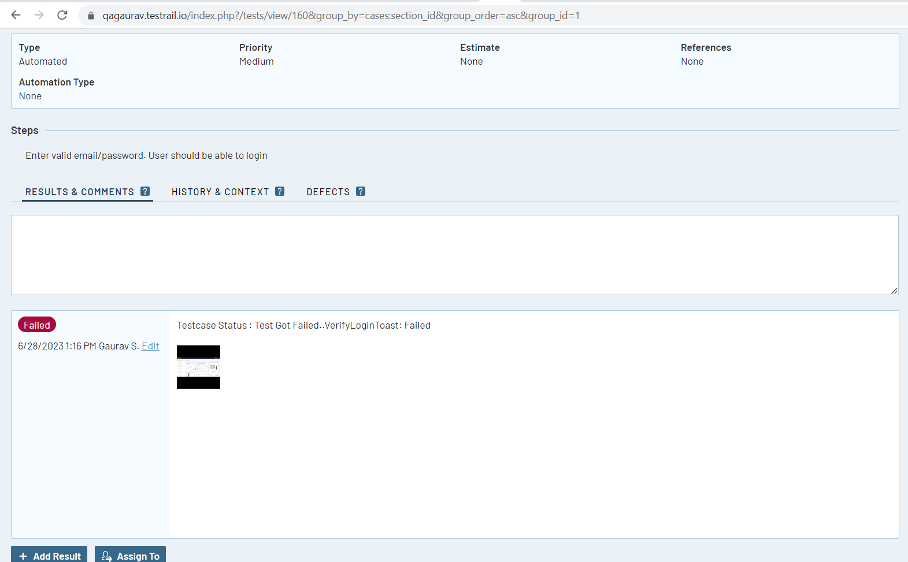The height and width of the screenshot is (562, 908).
Task: Reload the page with refresh icon
Action: 62,15
